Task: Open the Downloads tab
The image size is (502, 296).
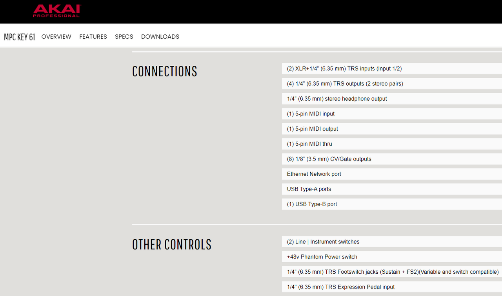Action: (160, 37)
